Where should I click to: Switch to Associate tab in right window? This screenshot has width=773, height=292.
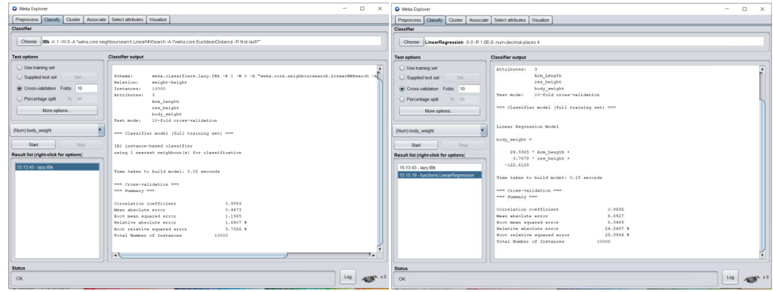coord(479,20)
